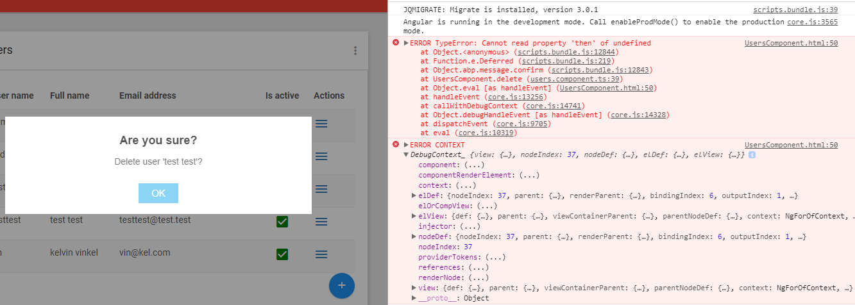Click the vin@kel.com email cell

point(145,252)
